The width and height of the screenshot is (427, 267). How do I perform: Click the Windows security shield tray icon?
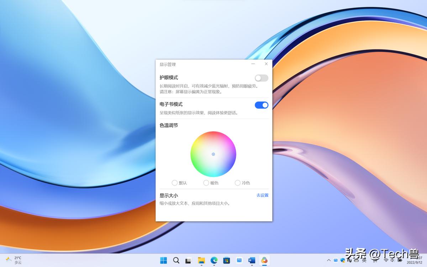click(342, 261)
